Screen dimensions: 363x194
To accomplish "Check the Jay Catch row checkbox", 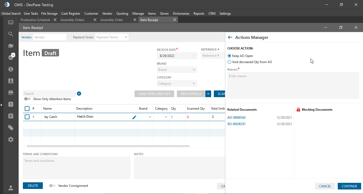I will [x=27, y=117].
